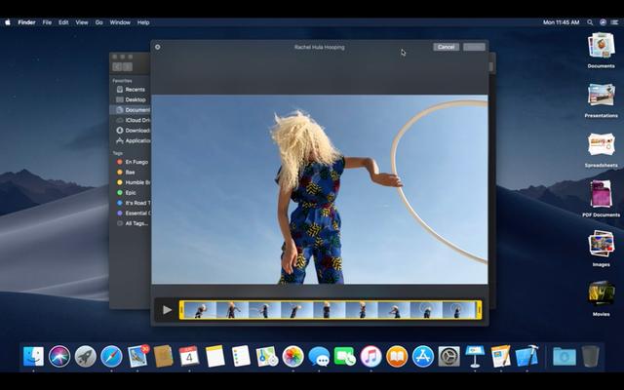This screenshot has height=390, width=624.
Task: Open System Preferences from the Dock
Action: click(x=448, y=356)
